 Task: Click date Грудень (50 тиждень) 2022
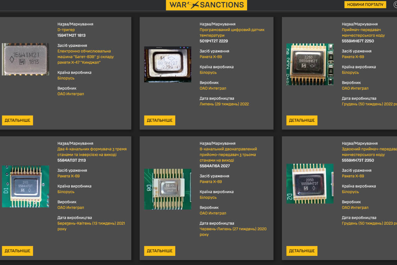click(370, 104)
